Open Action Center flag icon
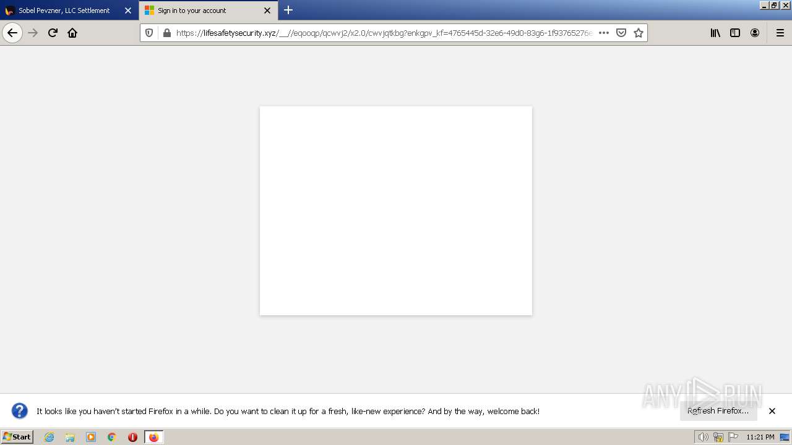 pyautogui.click(x=733, y=437)
